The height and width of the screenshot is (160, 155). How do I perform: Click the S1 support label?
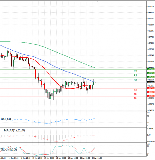point(136,90)
